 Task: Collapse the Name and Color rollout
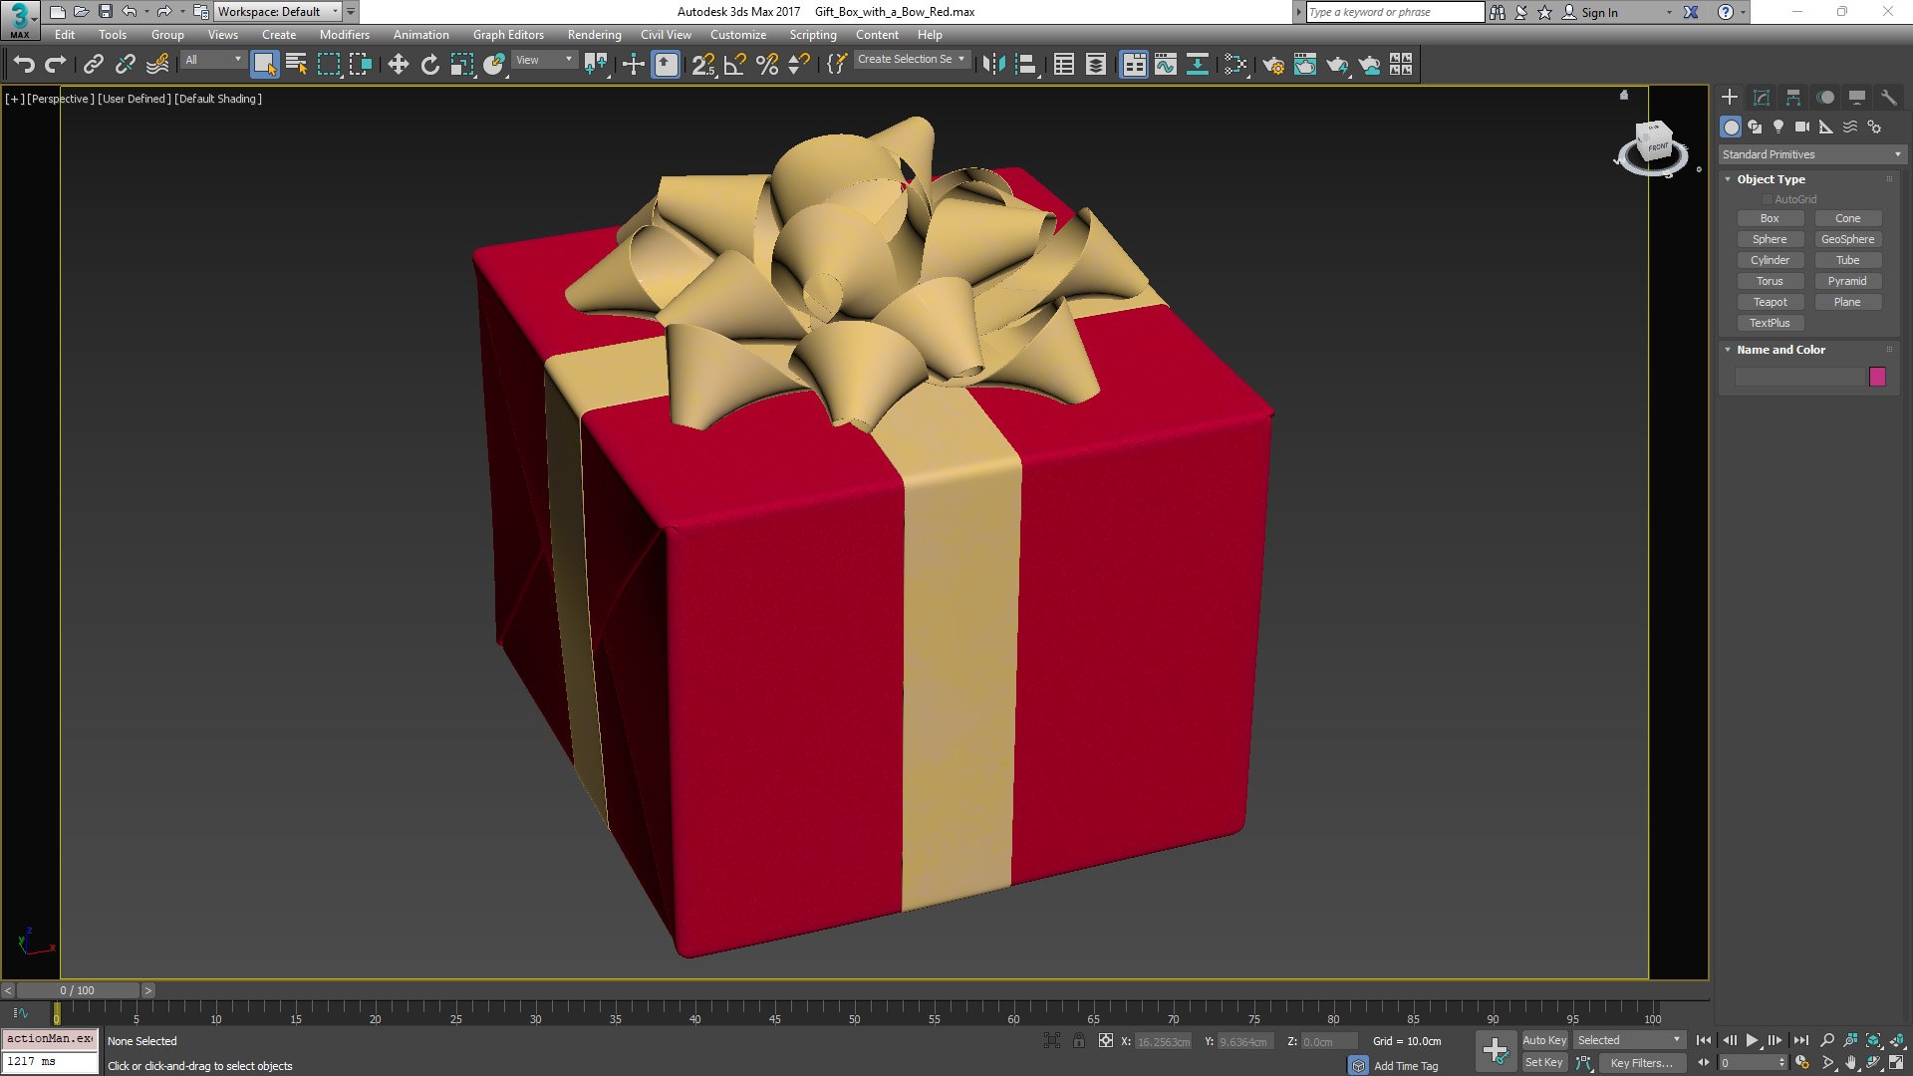(1728, 350)
